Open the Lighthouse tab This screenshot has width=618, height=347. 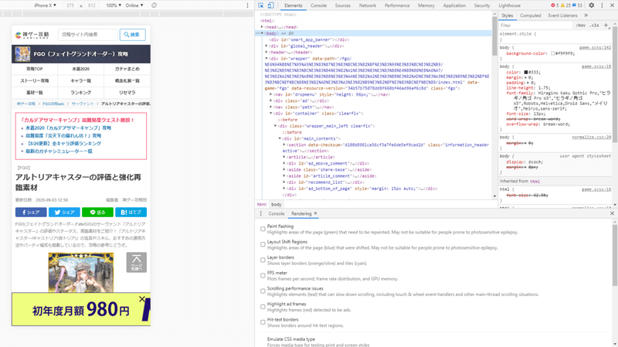[509, 5]
